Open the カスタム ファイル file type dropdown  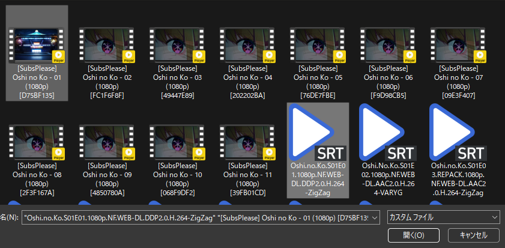(x=444, y=217)
